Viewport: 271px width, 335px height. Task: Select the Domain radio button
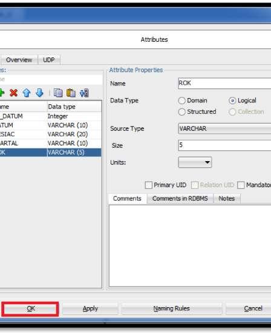coord(181,101)
